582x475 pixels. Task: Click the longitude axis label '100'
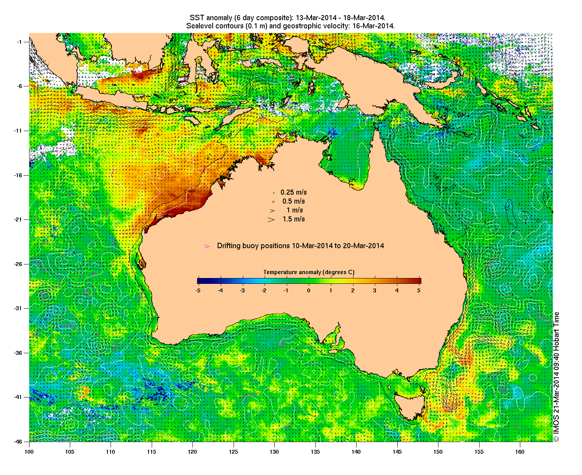(29, 451)
